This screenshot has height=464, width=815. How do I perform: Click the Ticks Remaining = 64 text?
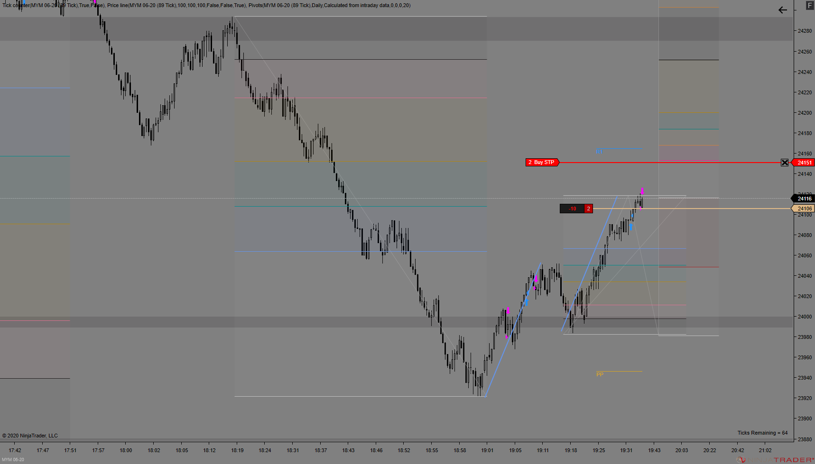click(762, 433)
